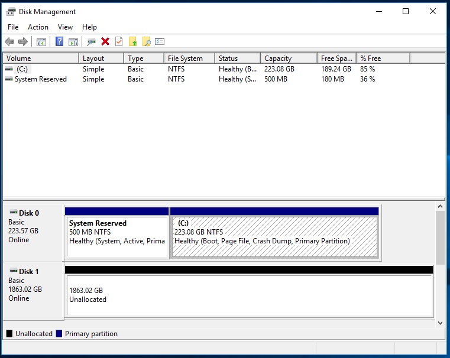Image resolution: width=450 pixels, height=358 pixels.
Task: Select the (C:) volume row name
Action: pyautogui.click(x=22, y=69)
